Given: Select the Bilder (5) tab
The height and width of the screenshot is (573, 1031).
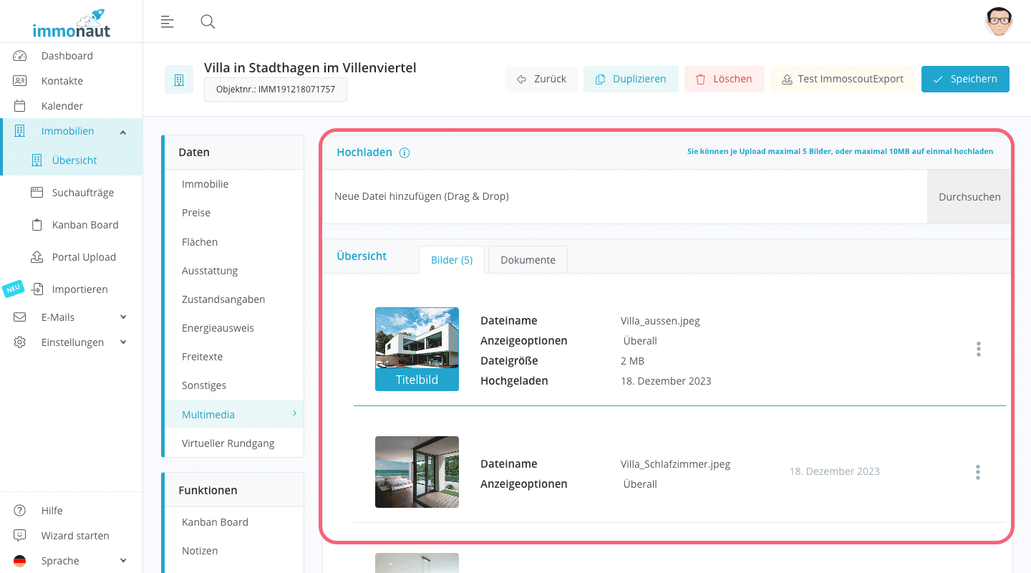Looking at the screenshot, I should pos(451,259).
